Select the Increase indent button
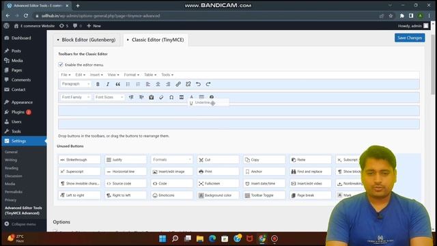 click(141, 97)
